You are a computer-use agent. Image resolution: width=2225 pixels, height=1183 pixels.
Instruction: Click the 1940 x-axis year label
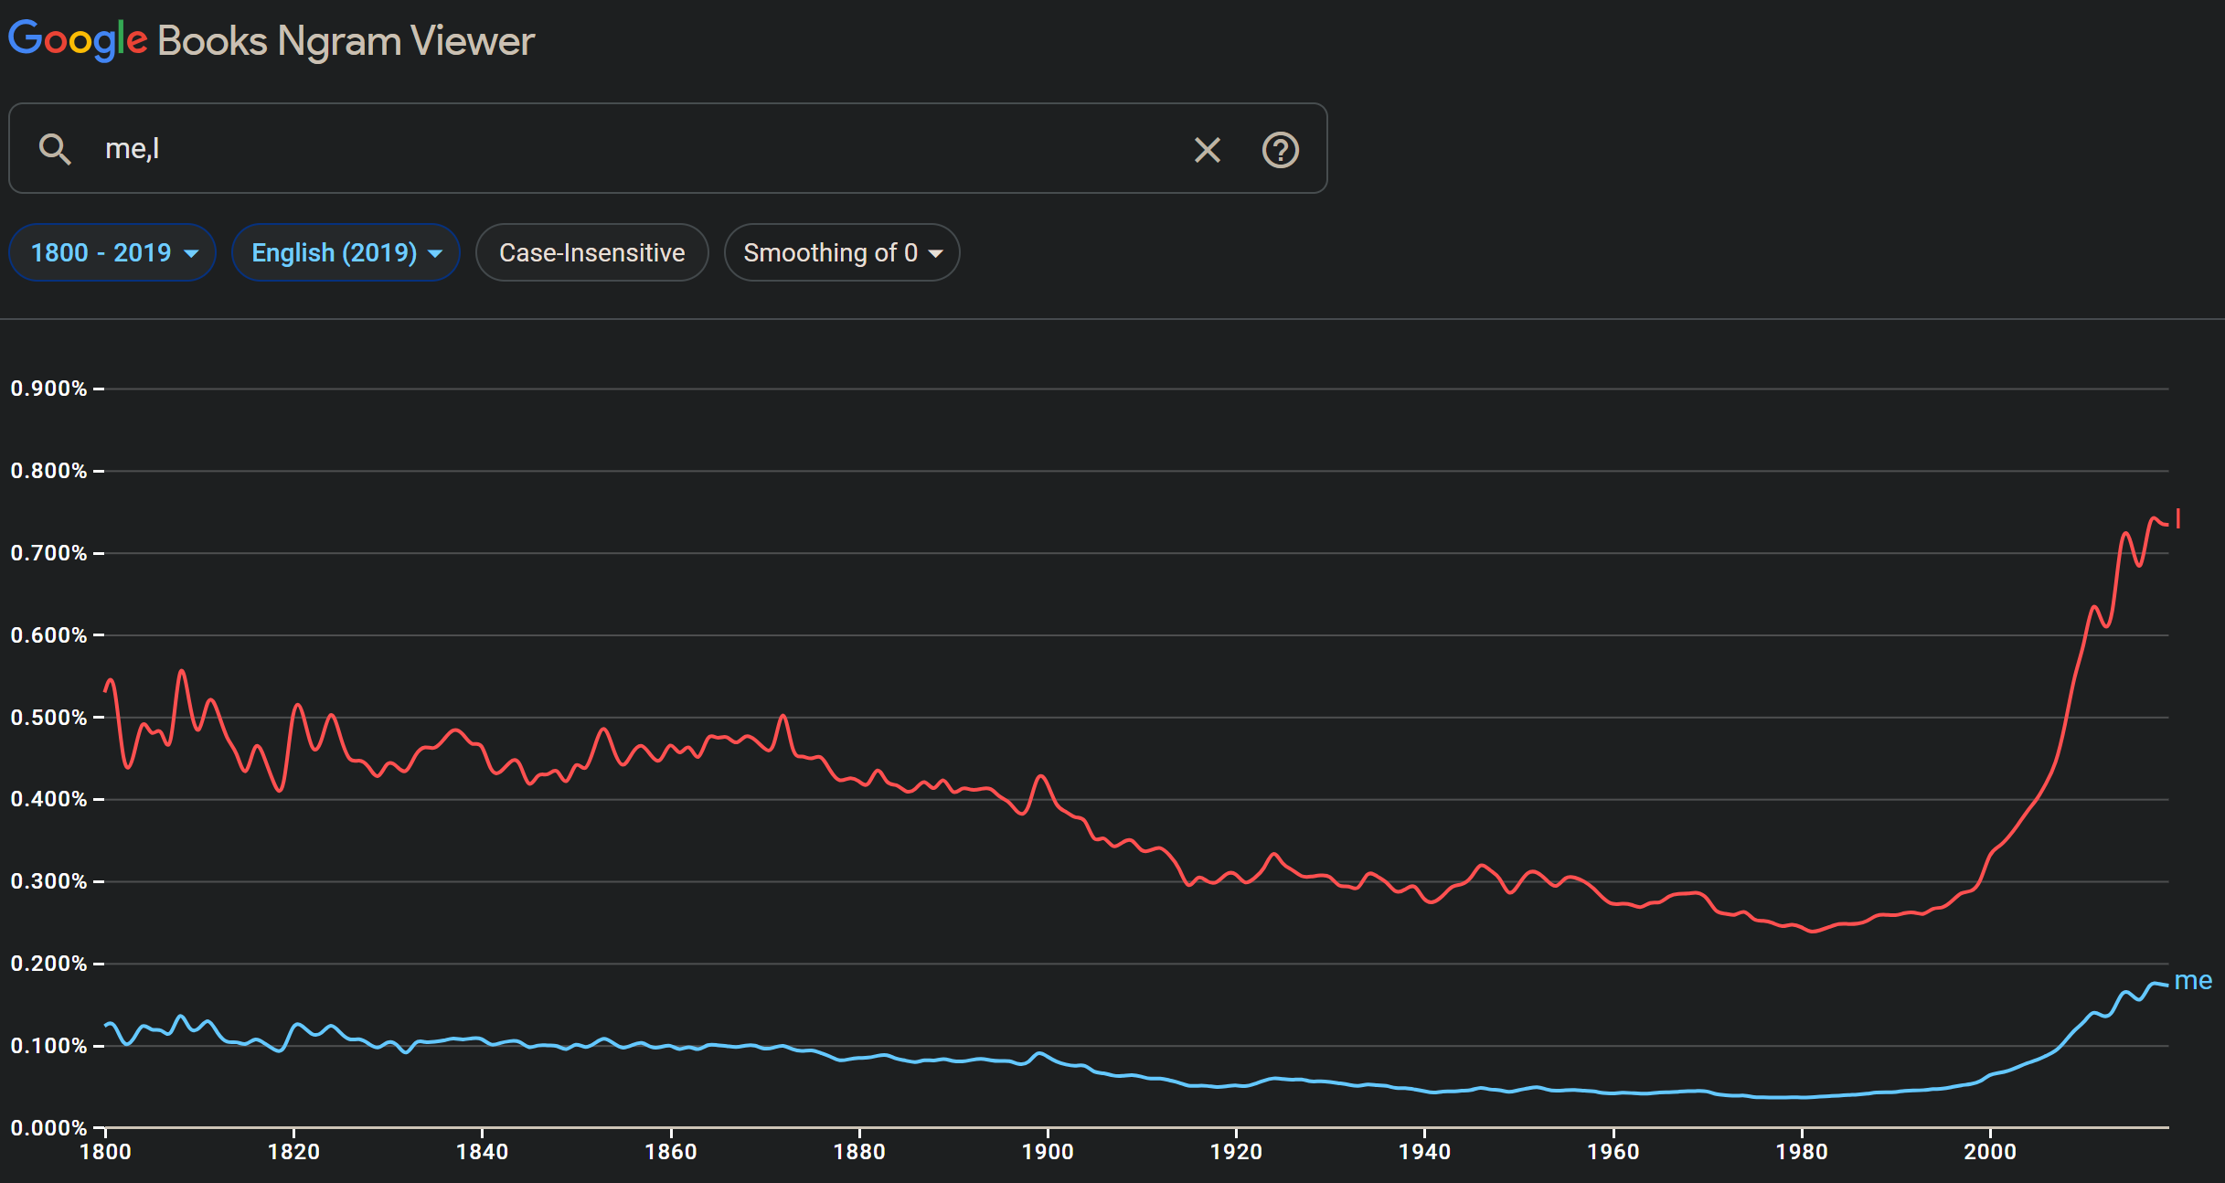tap(1425, 1152)
